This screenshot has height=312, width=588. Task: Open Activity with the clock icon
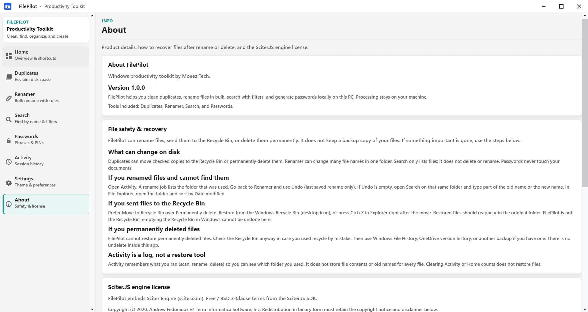tap(9, 162)
